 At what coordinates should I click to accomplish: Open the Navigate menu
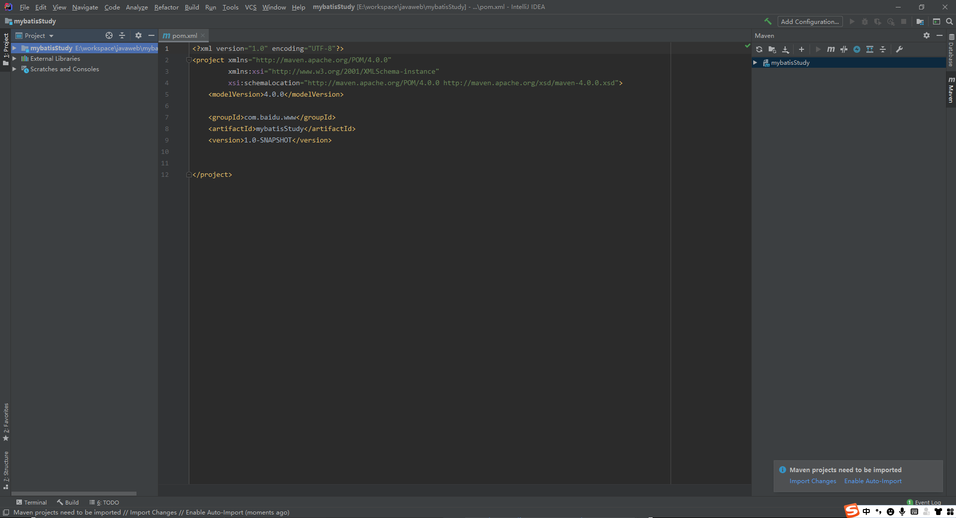click(85, 7)
